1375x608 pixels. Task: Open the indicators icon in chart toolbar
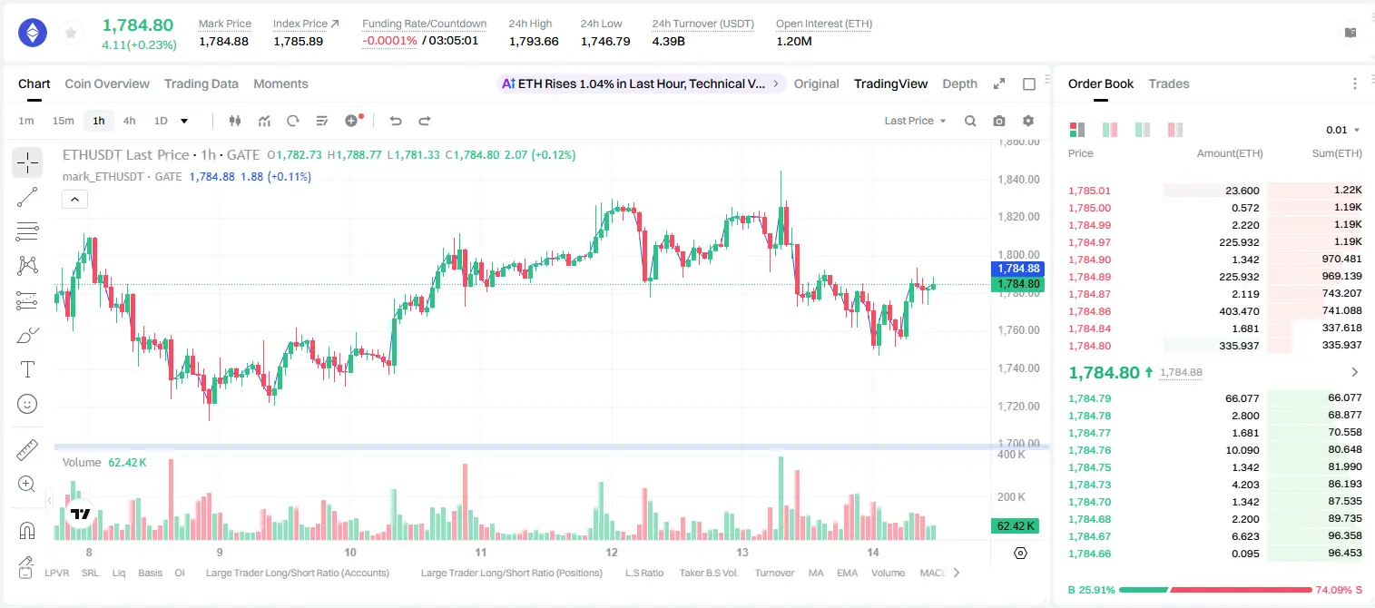pos(264,121)
